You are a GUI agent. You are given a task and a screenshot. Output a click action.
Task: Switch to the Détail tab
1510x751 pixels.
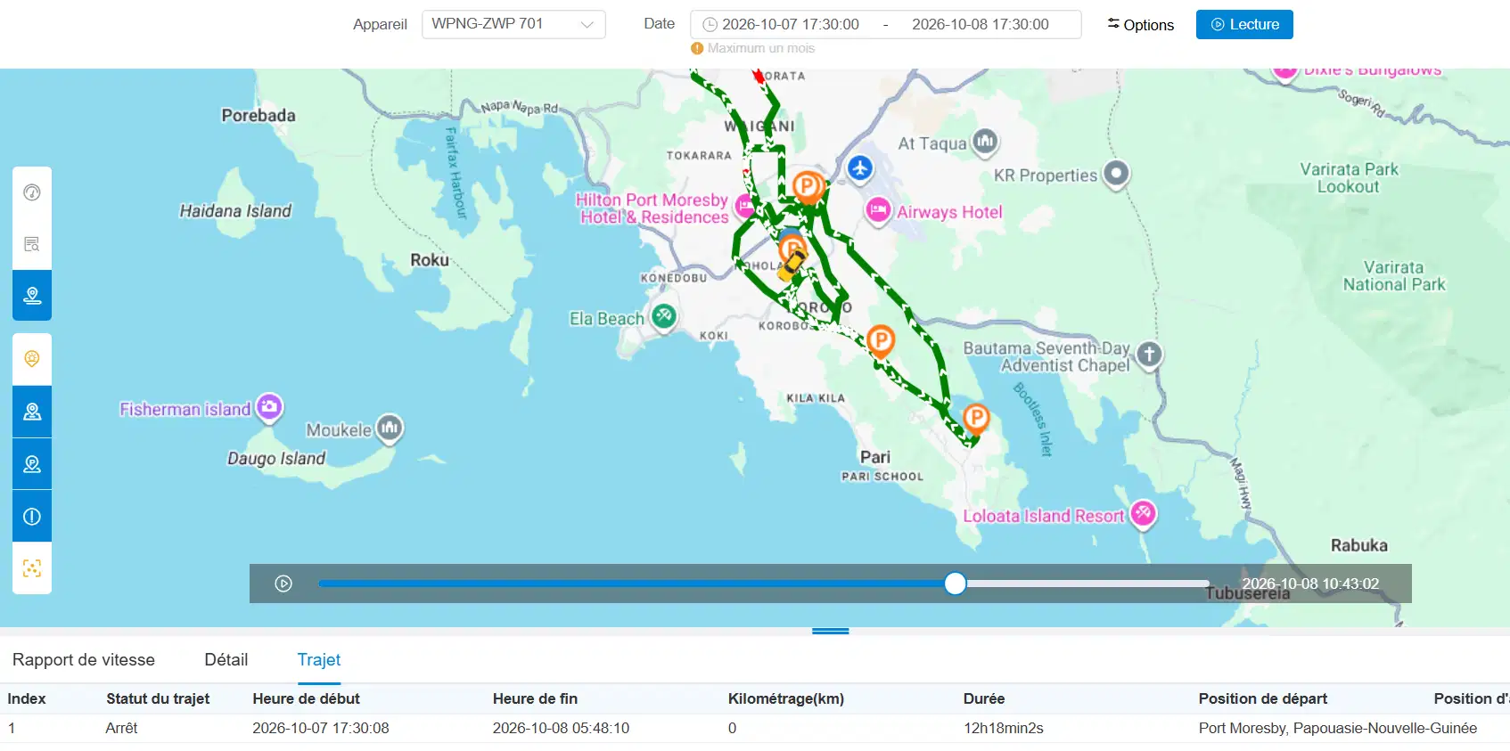click(226, 660)
